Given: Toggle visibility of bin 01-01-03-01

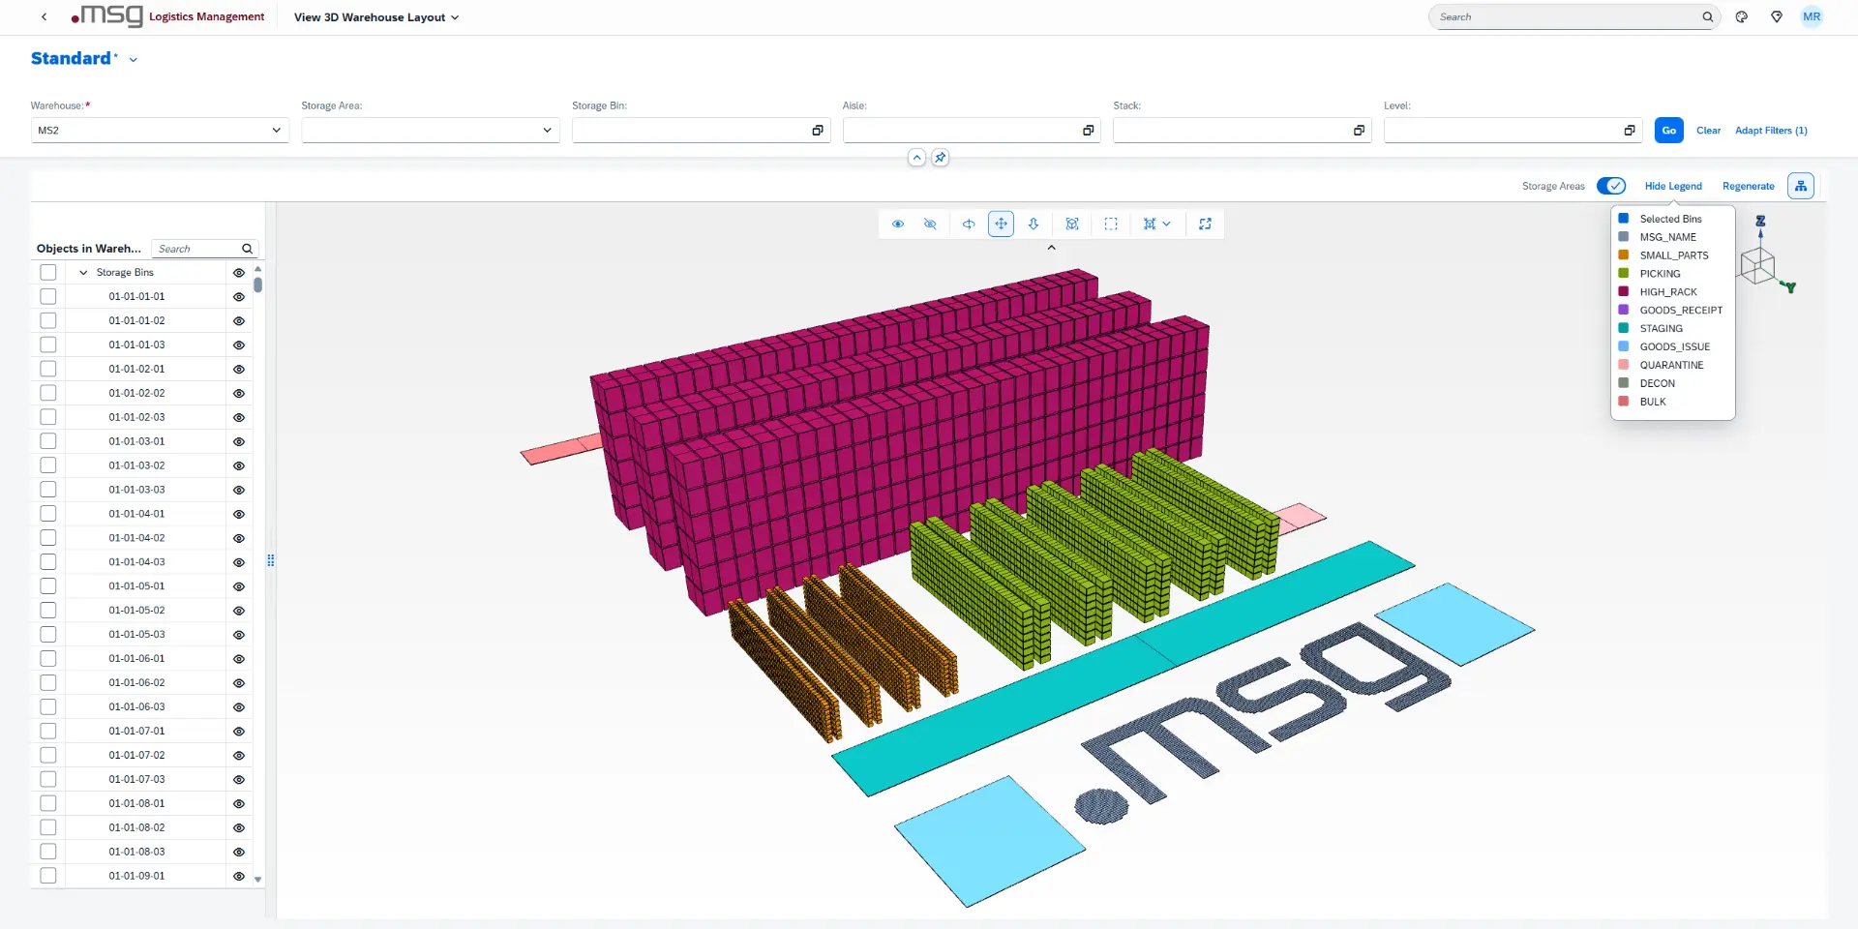Looking at the screenshot, I should pyautogui.click(x=239, y=441).
